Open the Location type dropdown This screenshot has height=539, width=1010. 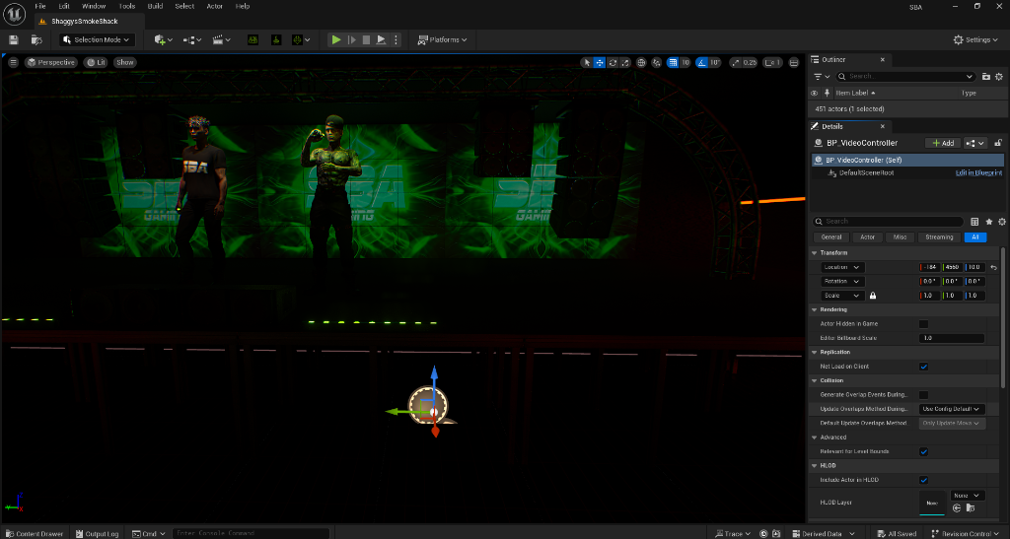coord(842,267)
